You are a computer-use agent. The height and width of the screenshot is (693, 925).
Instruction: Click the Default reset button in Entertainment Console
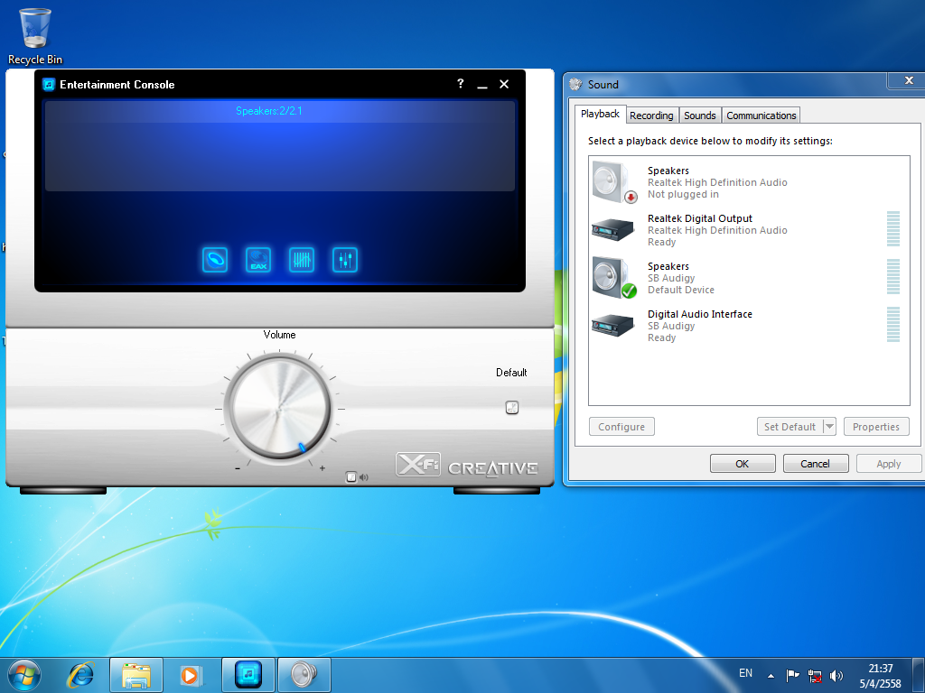[x=512, y=407]
